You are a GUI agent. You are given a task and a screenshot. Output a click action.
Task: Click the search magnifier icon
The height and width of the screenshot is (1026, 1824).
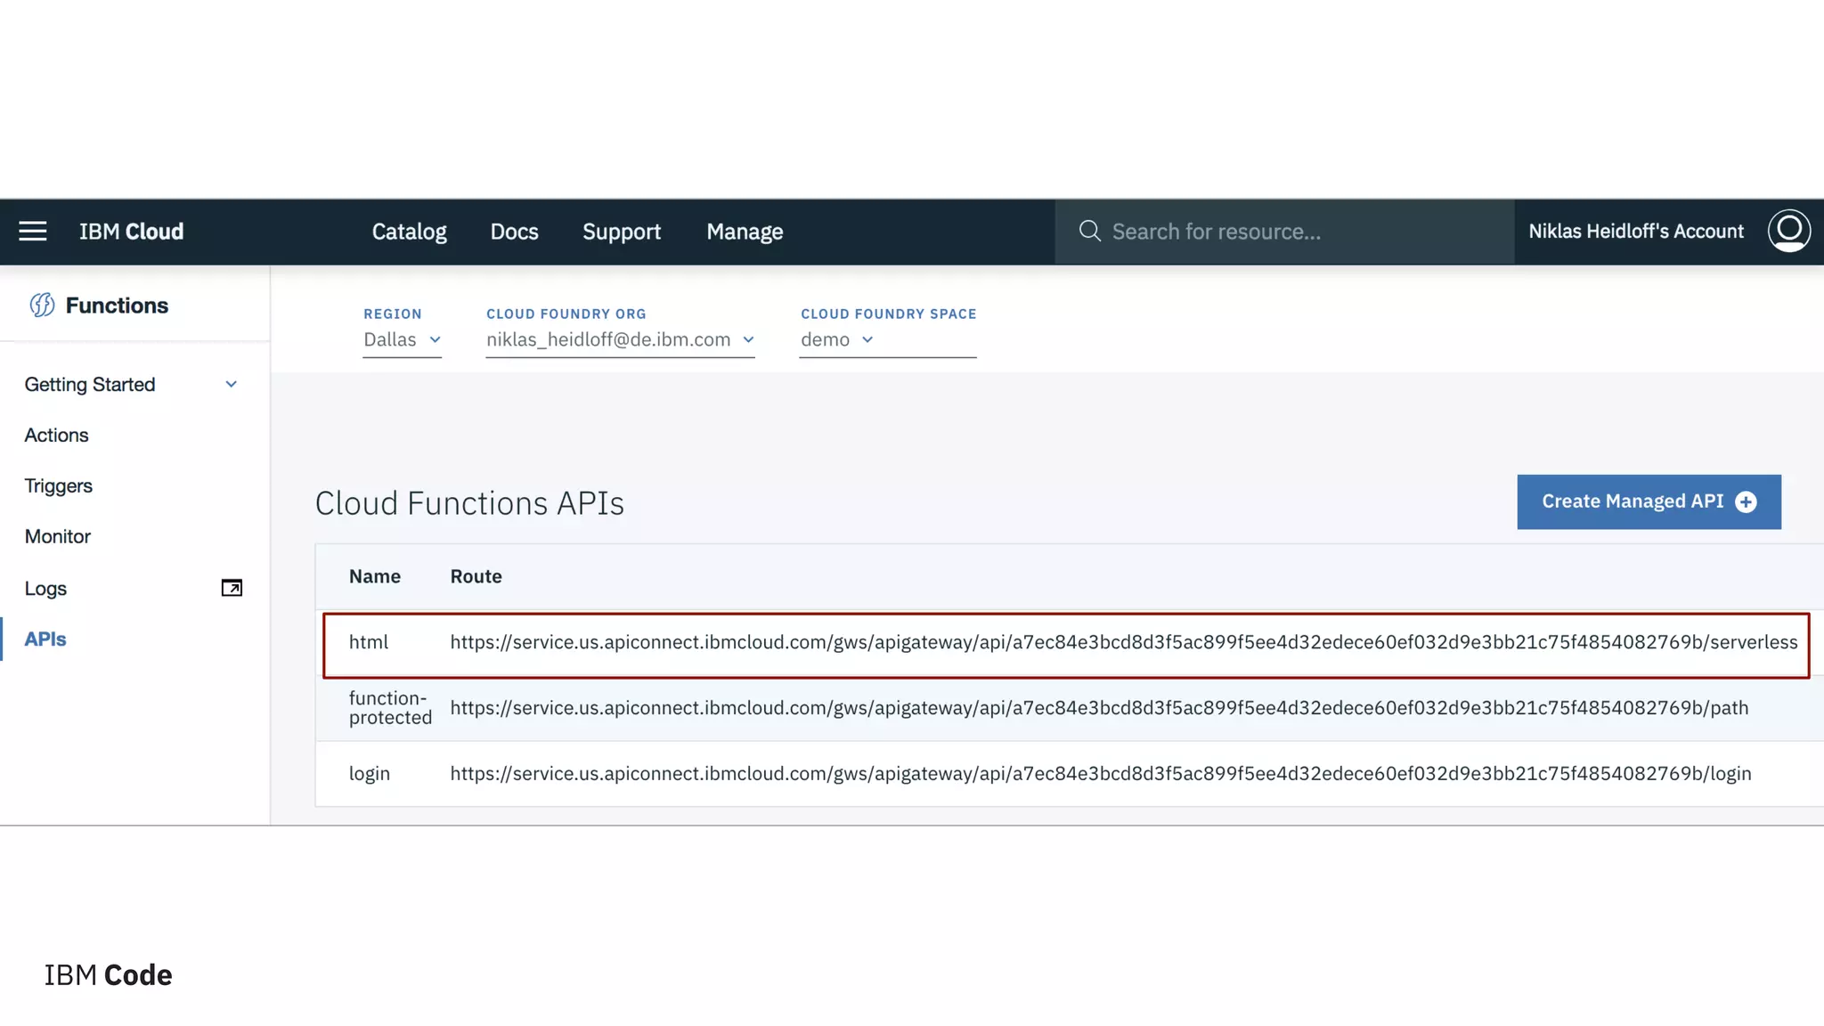pyautogui.click(x=1089, y=232)
